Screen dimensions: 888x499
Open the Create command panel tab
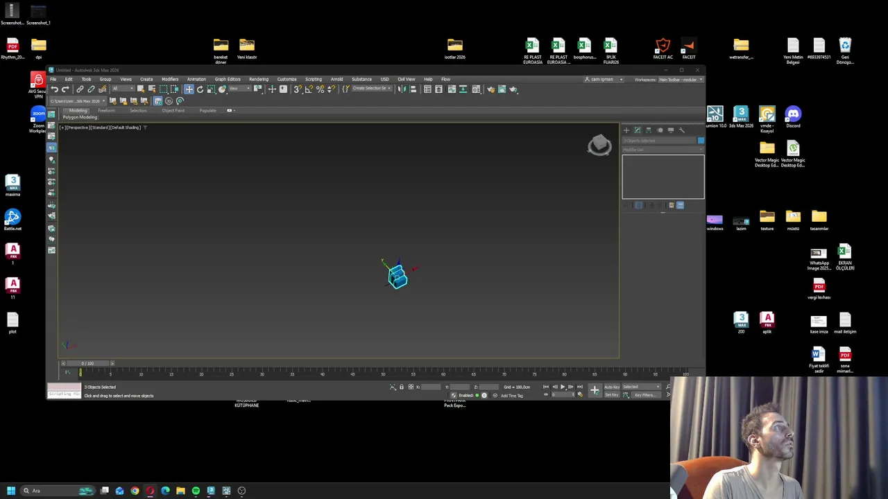pyautogui.click(x=626, y=130)
